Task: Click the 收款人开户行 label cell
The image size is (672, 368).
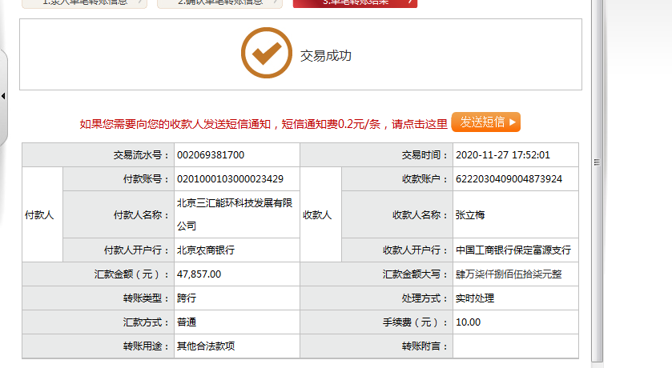Action: (x=397, y=250)
